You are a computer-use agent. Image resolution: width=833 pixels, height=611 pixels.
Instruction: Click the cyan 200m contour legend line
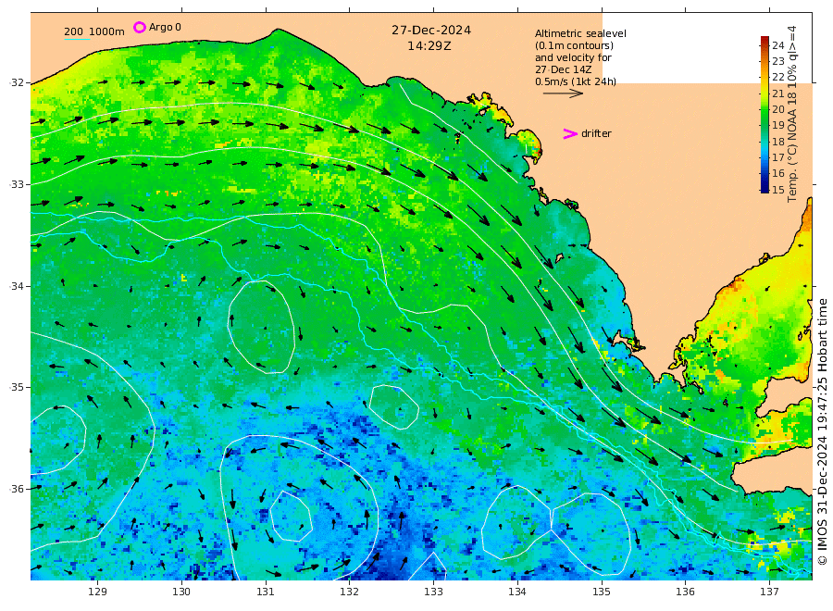pyautogui.click(x=77, y=39)
